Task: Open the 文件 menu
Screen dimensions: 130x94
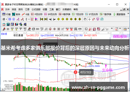Action: pos(7,9)
